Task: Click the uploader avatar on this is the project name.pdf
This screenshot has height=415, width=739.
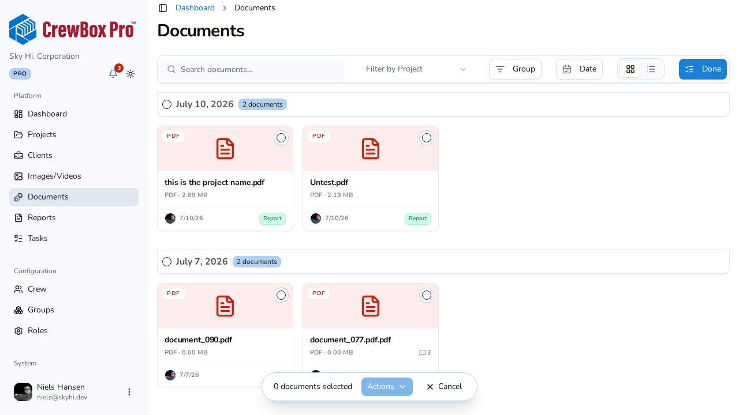Action: [x=170, y=218]
